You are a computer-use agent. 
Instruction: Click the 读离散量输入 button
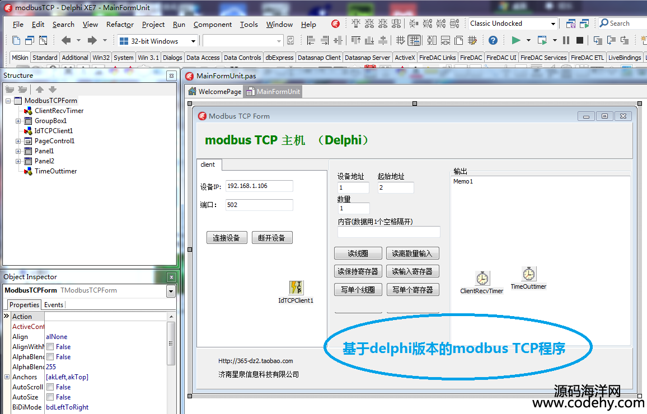click(x=412, y=253)
